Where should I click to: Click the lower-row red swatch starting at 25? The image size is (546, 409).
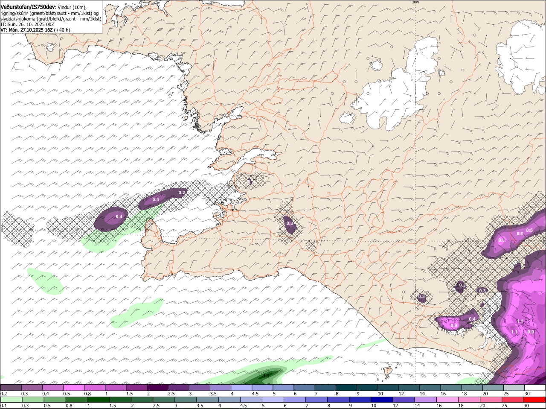[x=514, y=400]
